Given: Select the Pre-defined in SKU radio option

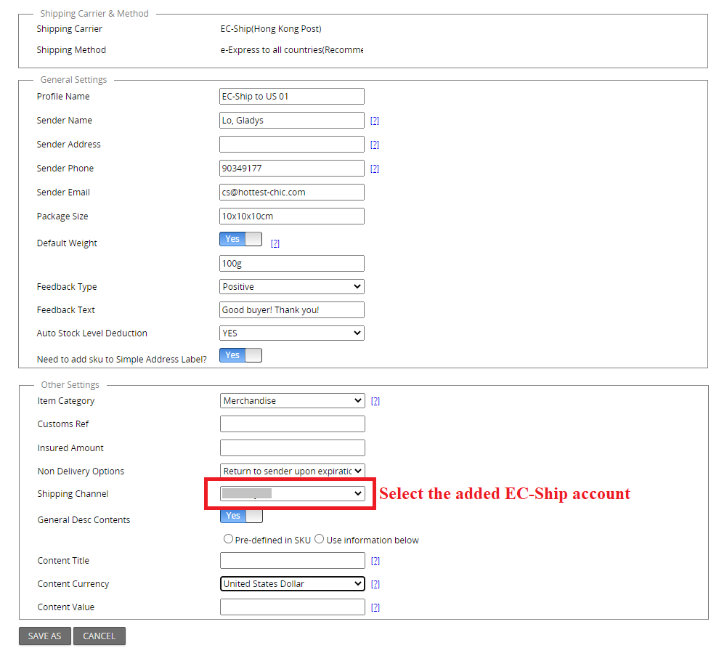Looking at the screenshot, I should 228,539.
